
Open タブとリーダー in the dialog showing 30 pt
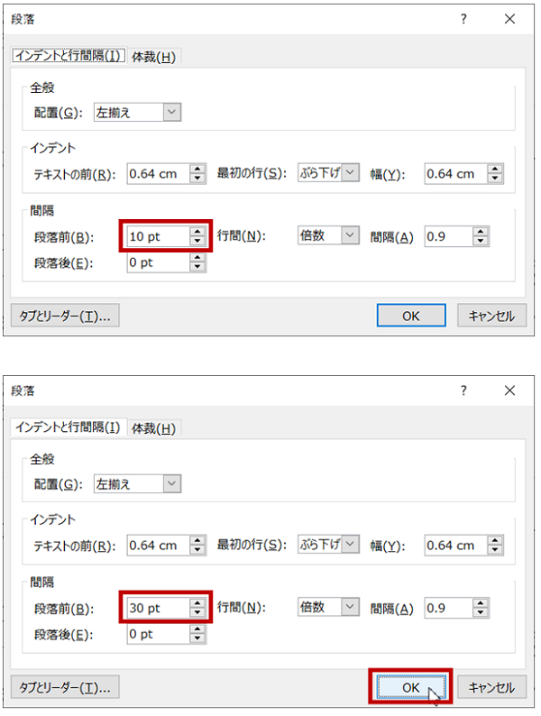65,687
